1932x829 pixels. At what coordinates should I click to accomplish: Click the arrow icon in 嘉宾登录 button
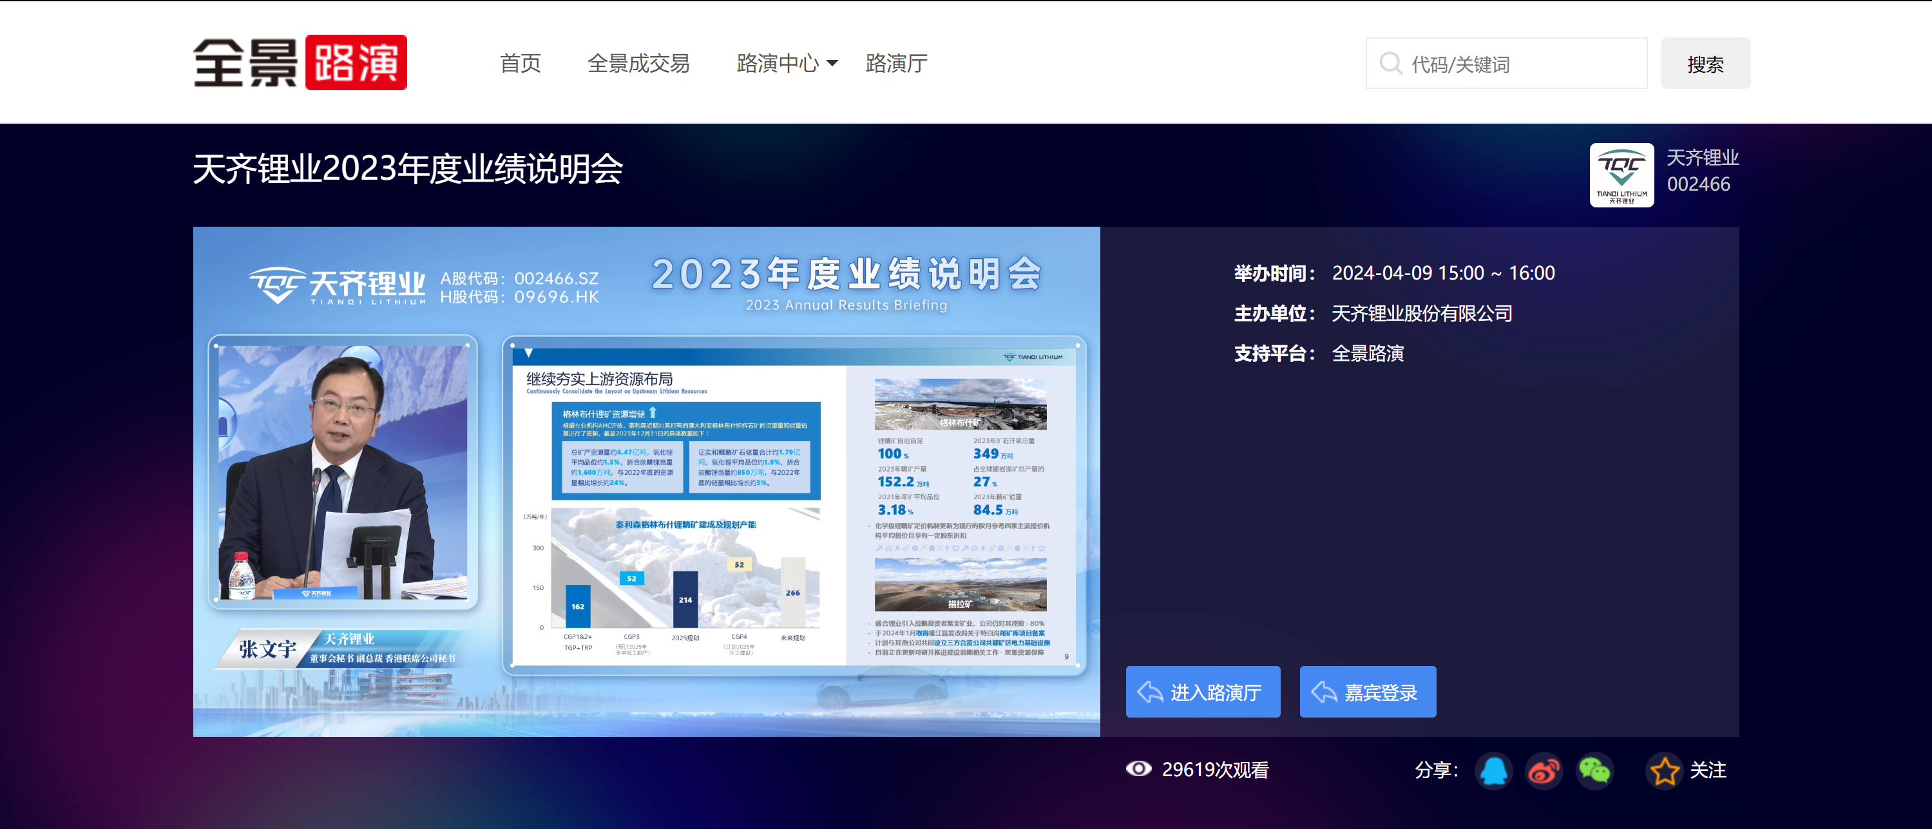[x=1324, y=692]
